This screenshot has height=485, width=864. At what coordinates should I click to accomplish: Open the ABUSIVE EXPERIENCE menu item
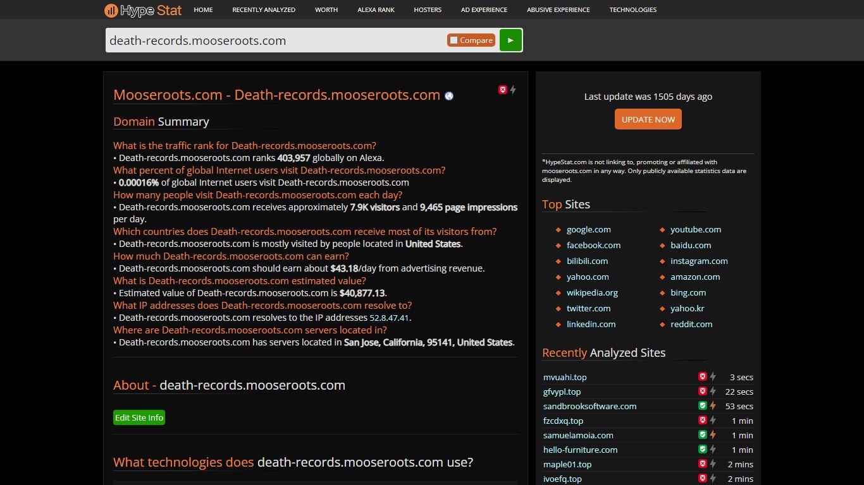click(x=559, y=9)
